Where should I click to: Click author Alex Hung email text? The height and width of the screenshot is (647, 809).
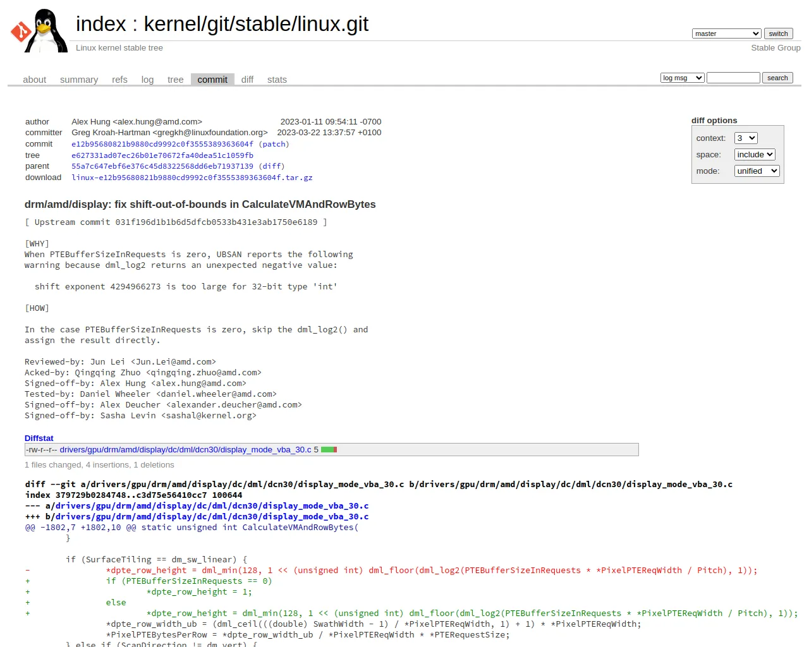click(x=137, y=122)
